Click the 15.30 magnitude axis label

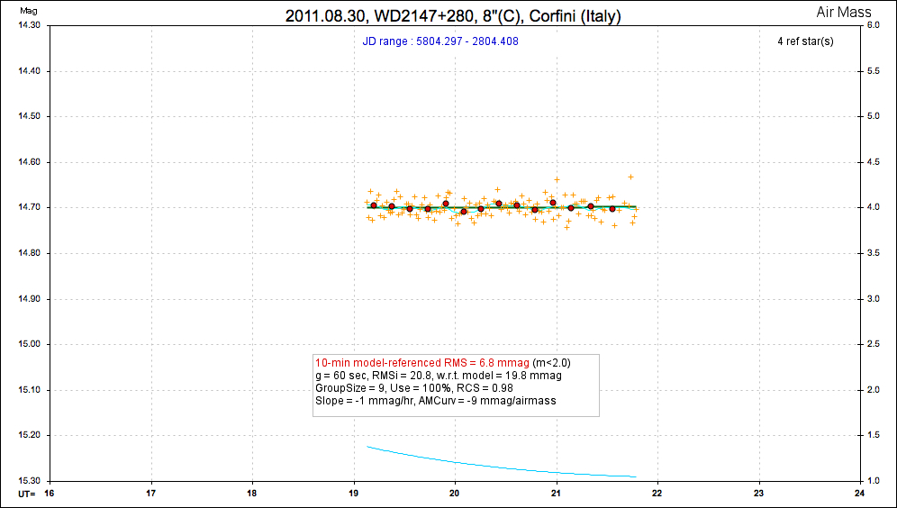coord(29,481)
